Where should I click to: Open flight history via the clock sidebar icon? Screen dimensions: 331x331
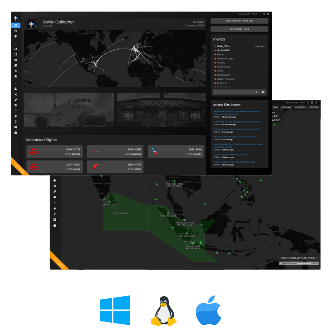(x=15, y=31)
